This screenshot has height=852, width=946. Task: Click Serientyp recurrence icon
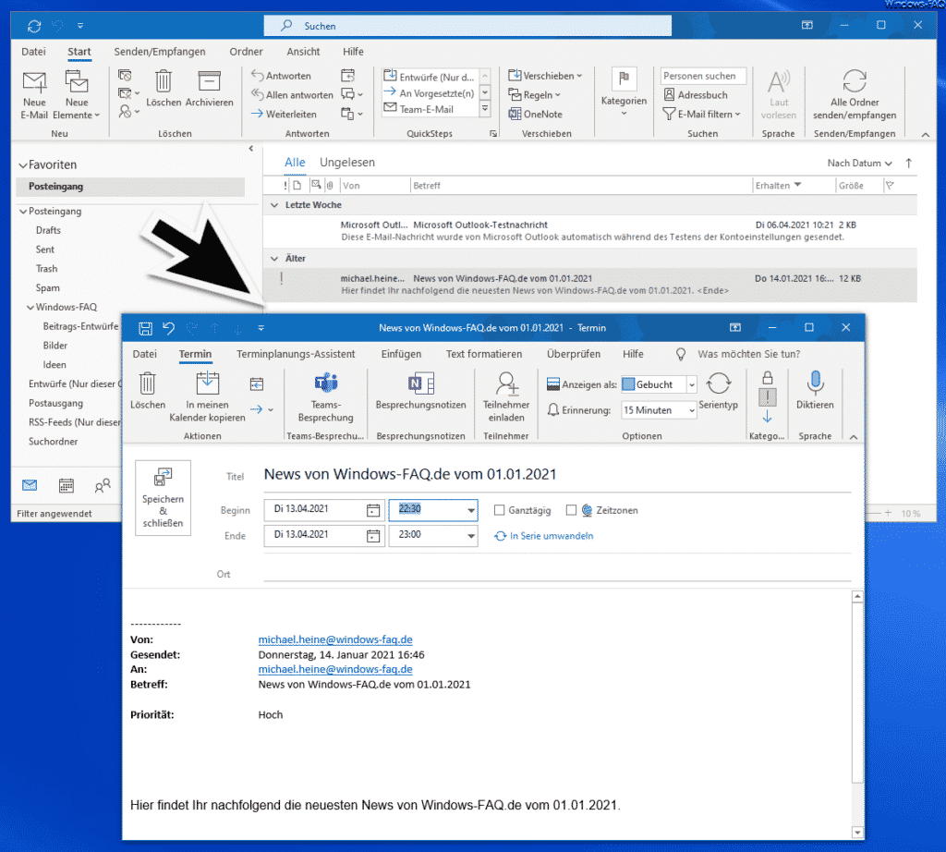pyautogui.click(x=718, y=390)
